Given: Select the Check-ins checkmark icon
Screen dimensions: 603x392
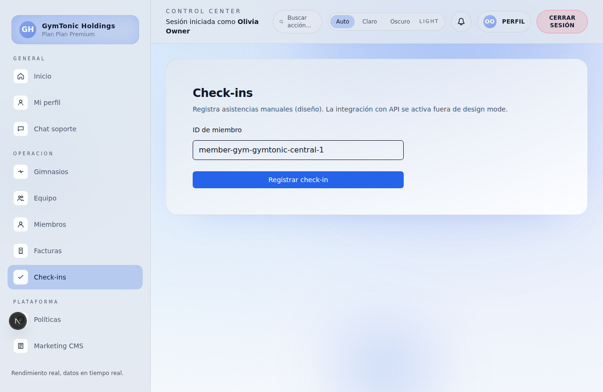Looking at the screenshot, I should tap(21, 277).
